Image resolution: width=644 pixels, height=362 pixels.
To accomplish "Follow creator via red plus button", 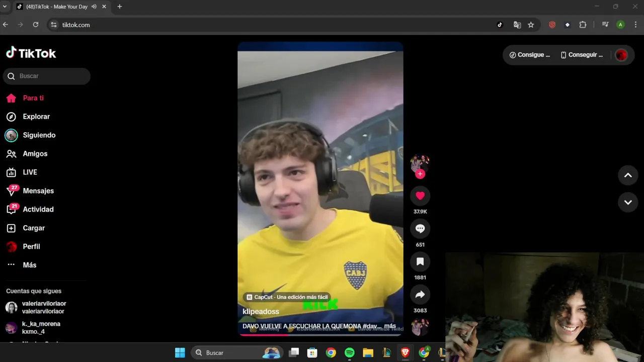I will point(420,174).
